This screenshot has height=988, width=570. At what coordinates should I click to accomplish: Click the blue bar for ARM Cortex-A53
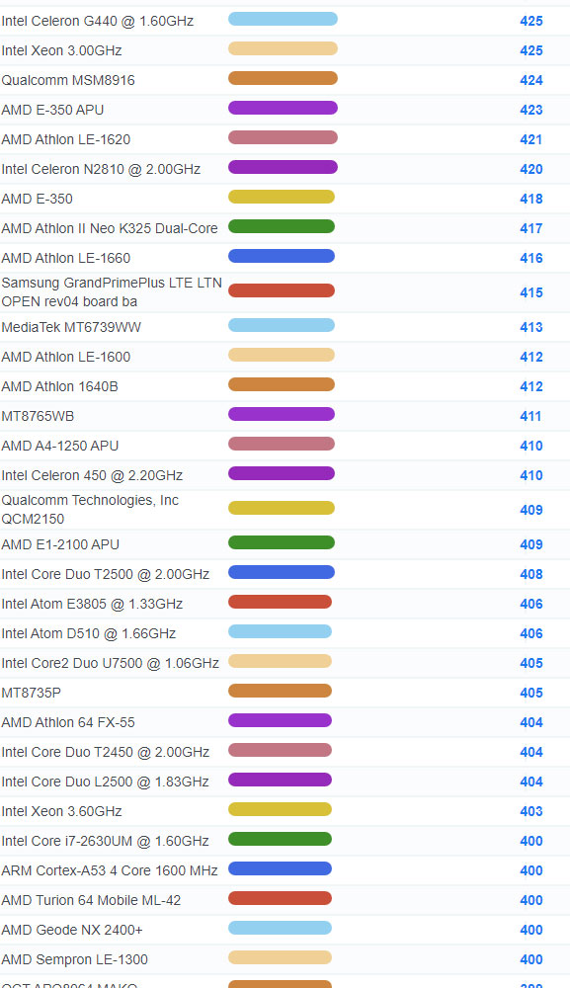click(280, 868)
